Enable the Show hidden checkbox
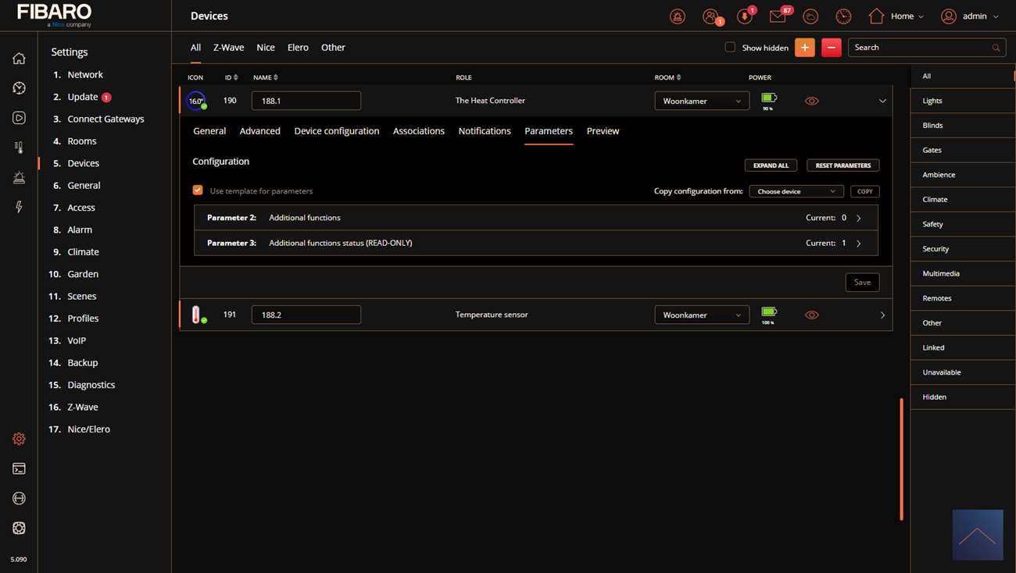This screenshot has height=573, width=1016. (x=730, y=47)
